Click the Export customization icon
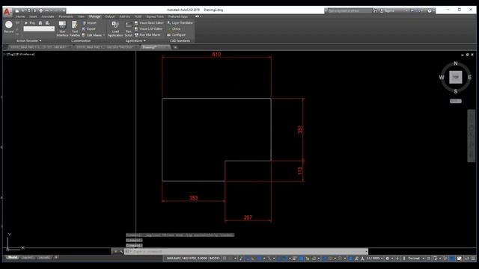This screenshot has width=479, height=269. (89, 28)
